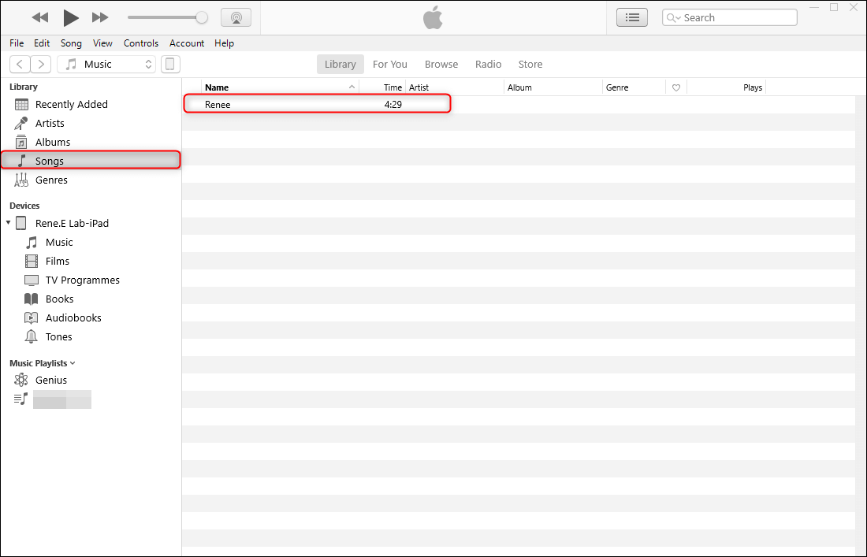Screen dimensions: 867x557
Task: Select Songs in Library sidebar
Action: tap(91, 160)
